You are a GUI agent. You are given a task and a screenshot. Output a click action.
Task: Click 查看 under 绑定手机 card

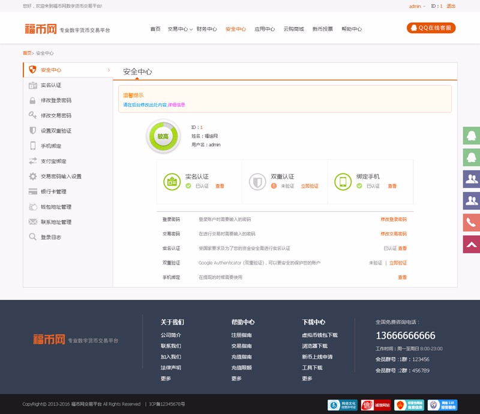click(392, 186)
